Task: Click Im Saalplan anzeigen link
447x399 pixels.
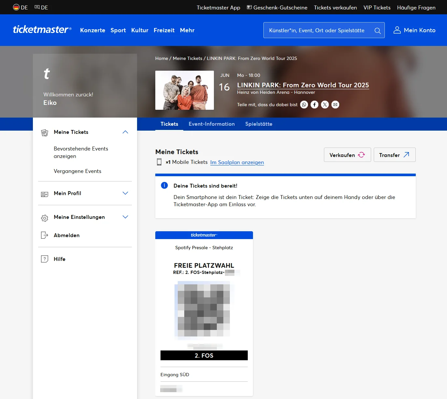Action: pyautogui.click(x=237, y=162)
